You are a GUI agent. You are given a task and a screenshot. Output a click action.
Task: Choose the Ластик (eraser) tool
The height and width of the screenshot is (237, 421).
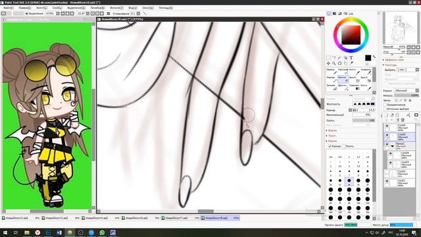click(343, 79)
